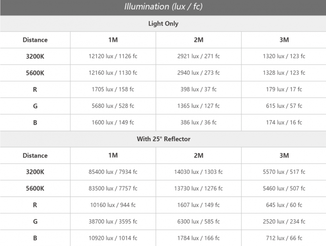The image size is (326, 246).
Task: Click the 2M column header under Light Only
Action: [x=198, y=40]
